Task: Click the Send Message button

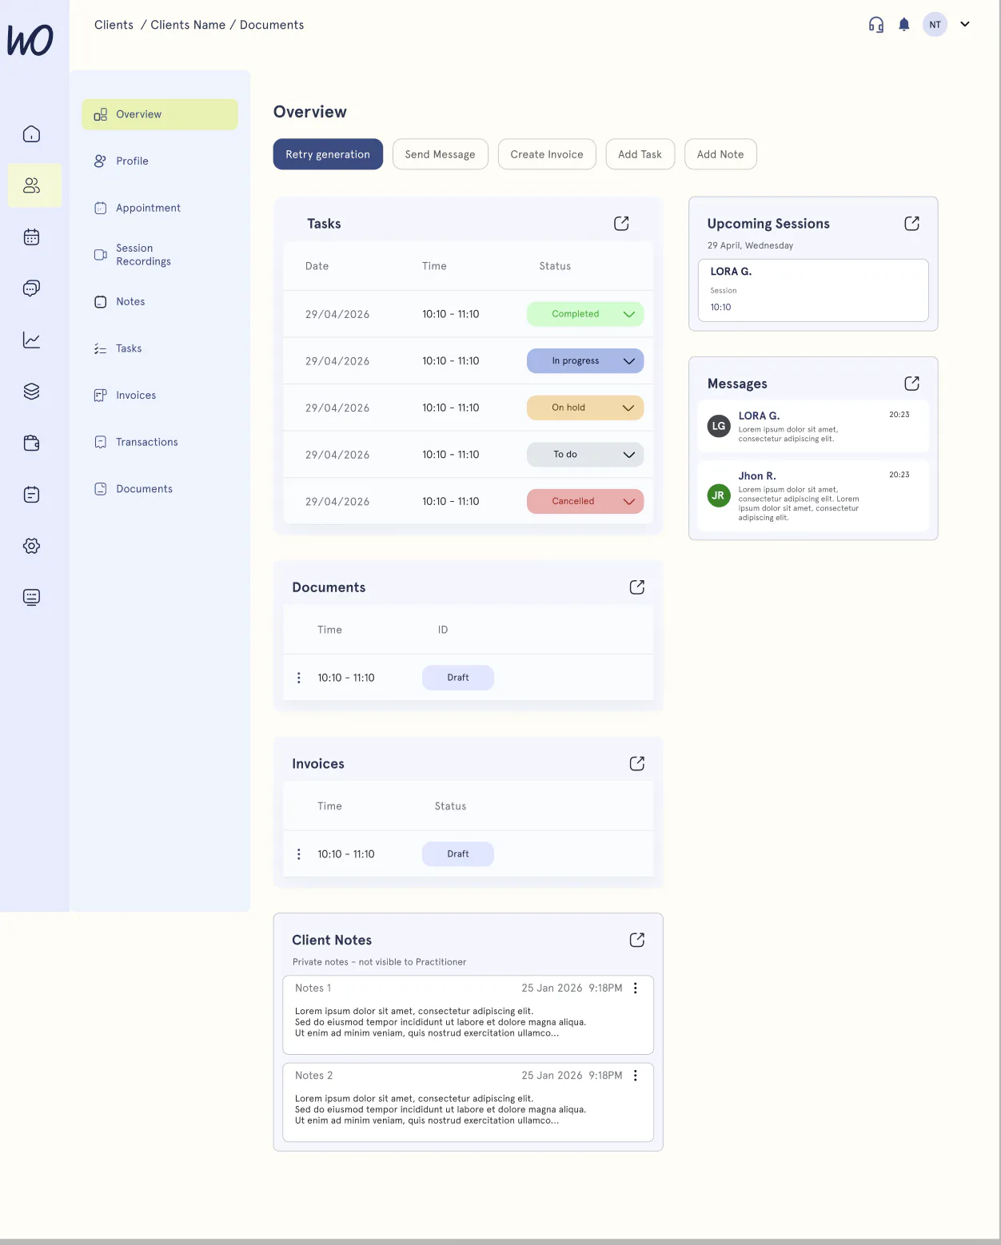Action: pyautogui.click(x=441, y=154)
